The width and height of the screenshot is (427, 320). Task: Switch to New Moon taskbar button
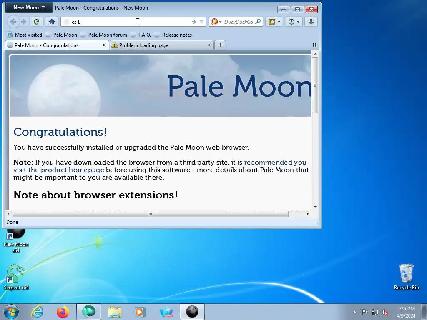(x=192, y=312)
